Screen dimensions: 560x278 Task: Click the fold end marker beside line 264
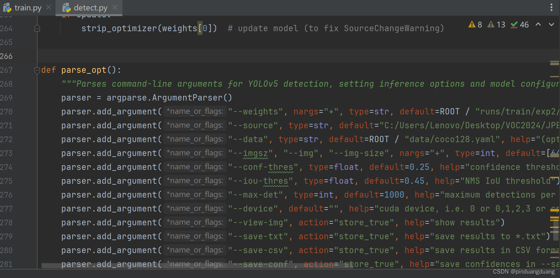coord(37,28)
